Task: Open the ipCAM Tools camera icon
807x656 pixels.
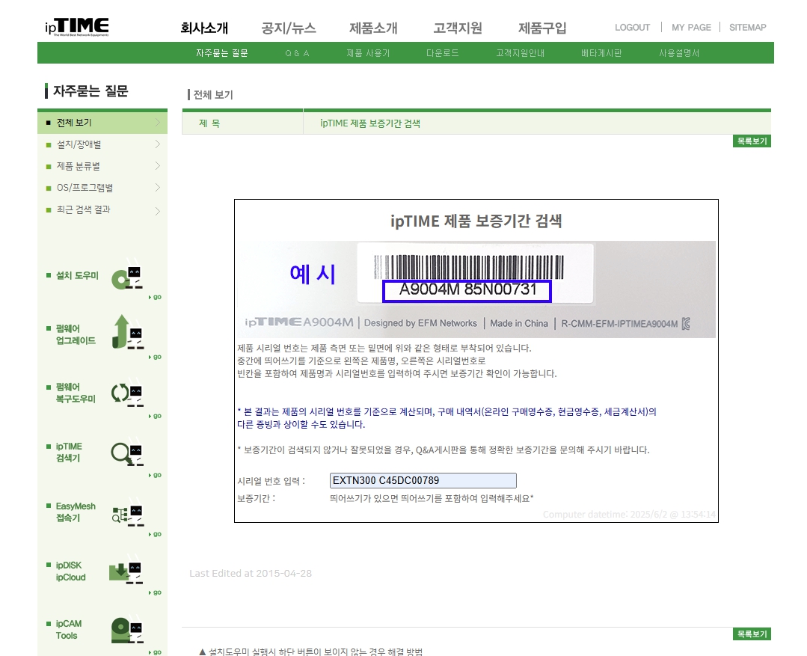Action: [x=126, y=631]
